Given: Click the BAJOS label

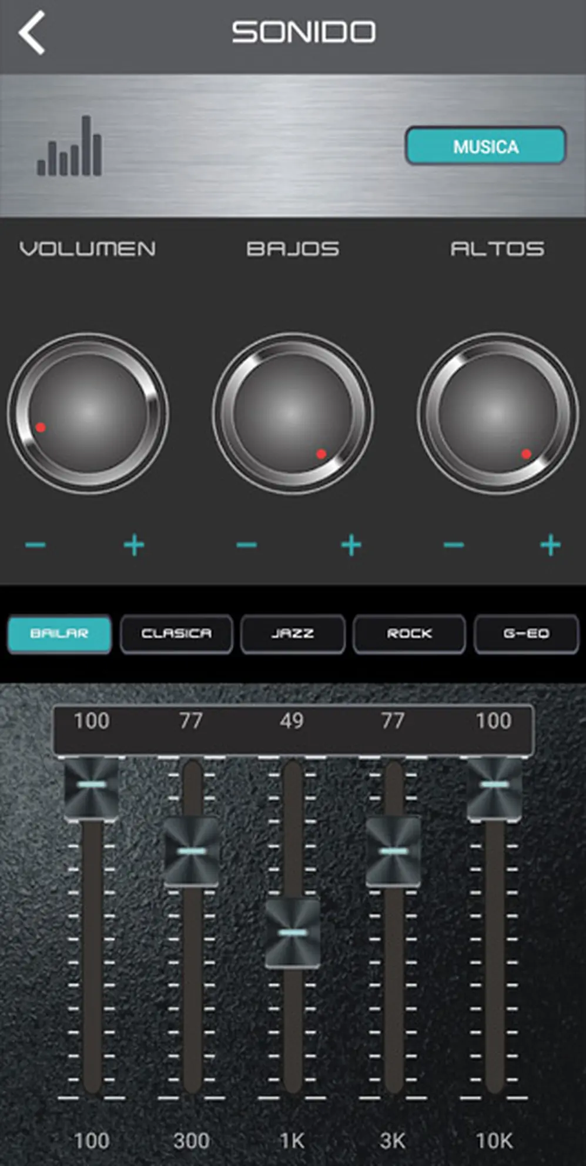Looking at the screenshot, I should click(293, 248).
